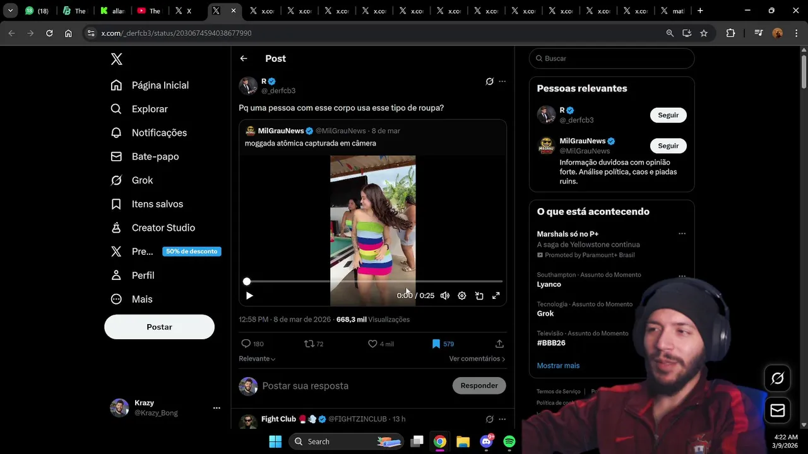Image resolution: width=808 pixels, height=454 pixels.
Task: Open Discord from taskbar
Action: click(x=486, y=441)
